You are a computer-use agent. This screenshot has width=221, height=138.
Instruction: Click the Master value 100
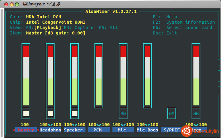25,125
